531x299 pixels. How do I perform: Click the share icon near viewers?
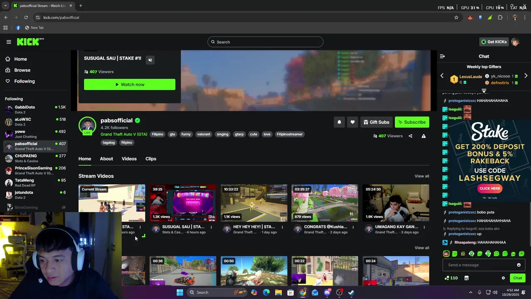tap(410, 136)
